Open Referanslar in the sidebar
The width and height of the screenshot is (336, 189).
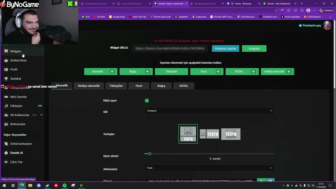[x=22, y=124]
